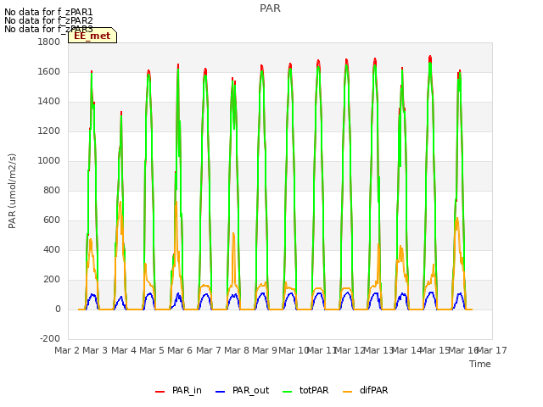Click the Mar 2 date tick label

pyautogui.click(x=67, y=350)
